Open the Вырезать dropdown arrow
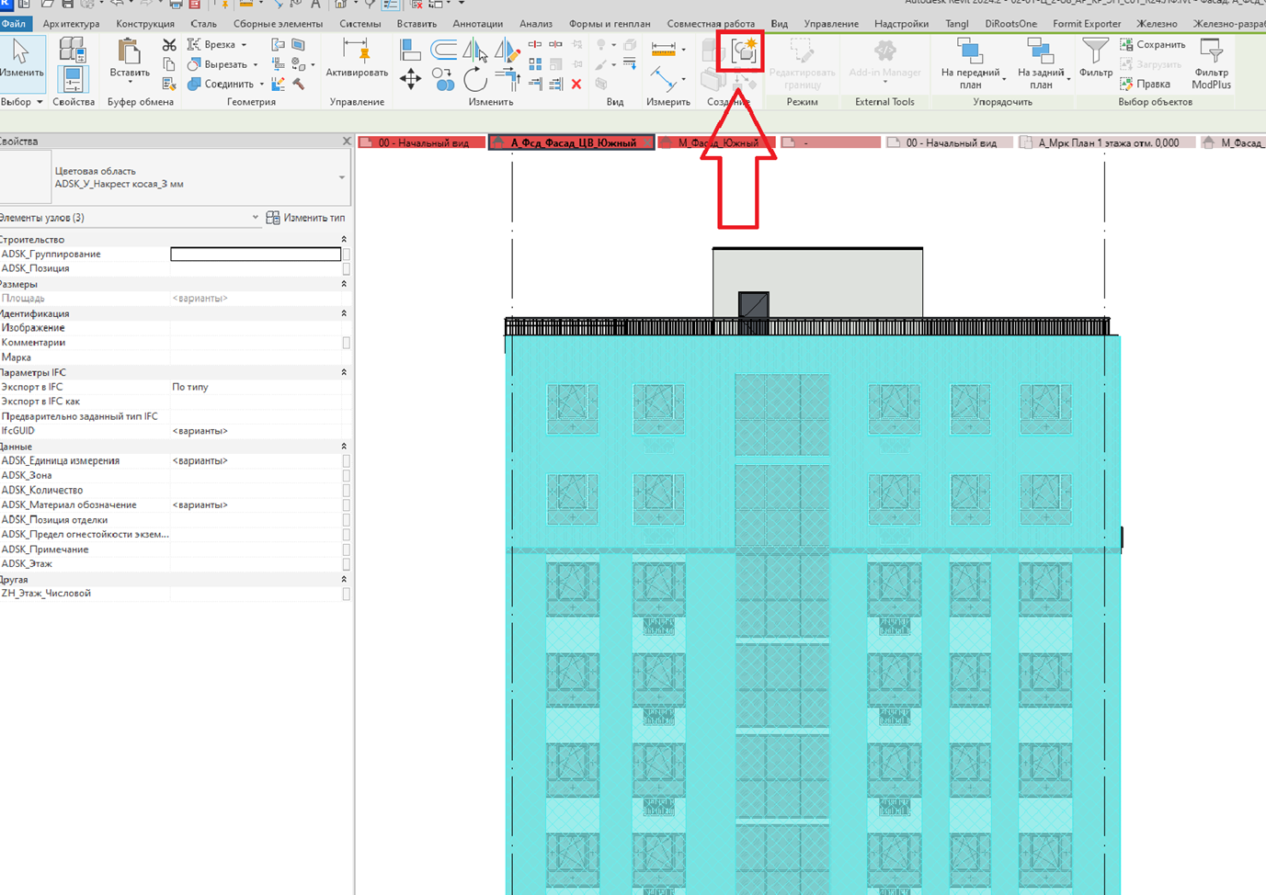Image resolution: width=1266 pixels, height=895 pixels. pyautogui.click(x=256, y=65)
